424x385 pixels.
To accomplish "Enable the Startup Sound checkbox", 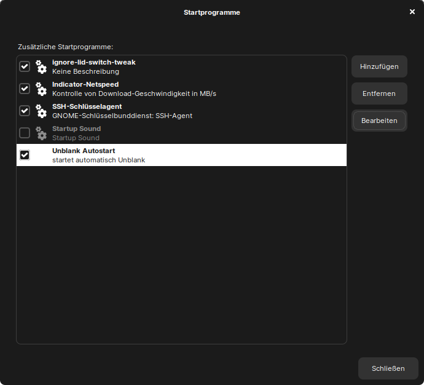I will [x=25, y=133].
